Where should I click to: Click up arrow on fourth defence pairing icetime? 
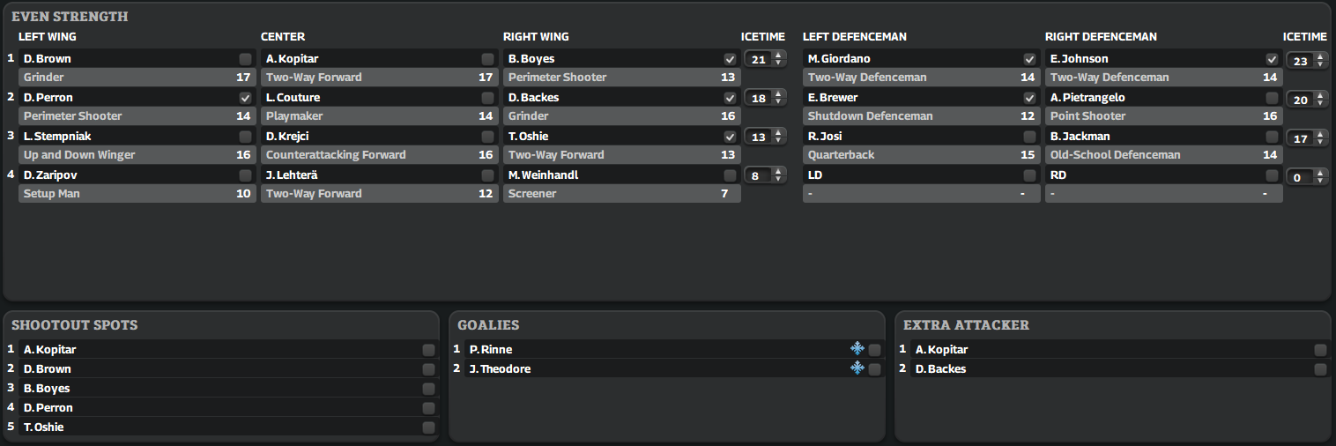(1319, 172)
